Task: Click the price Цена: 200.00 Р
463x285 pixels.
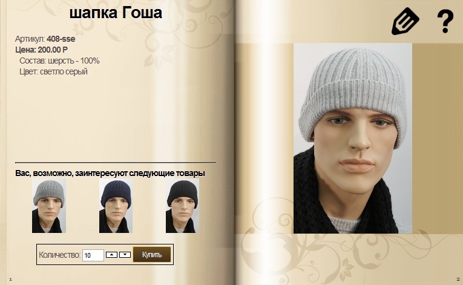Action: click(41, 50)
